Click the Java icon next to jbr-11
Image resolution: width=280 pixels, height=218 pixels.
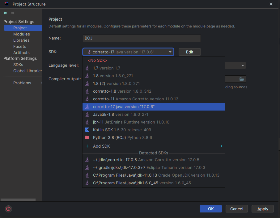pyautogui.click(x=87, y=122)
